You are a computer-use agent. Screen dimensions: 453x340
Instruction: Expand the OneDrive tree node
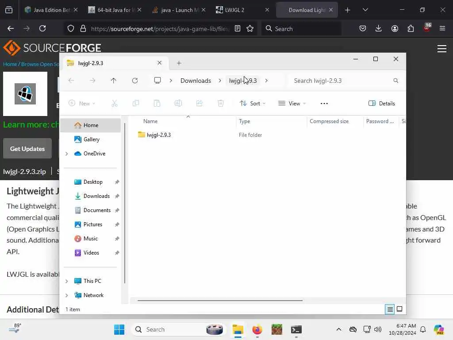tap(67, 154)
